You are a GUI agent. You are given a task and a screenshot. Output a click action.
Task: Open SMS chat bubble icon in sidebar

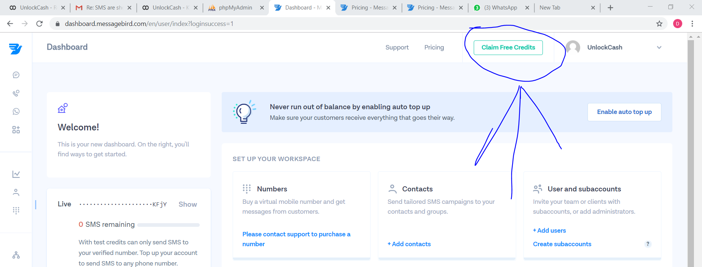coord(16,75)
